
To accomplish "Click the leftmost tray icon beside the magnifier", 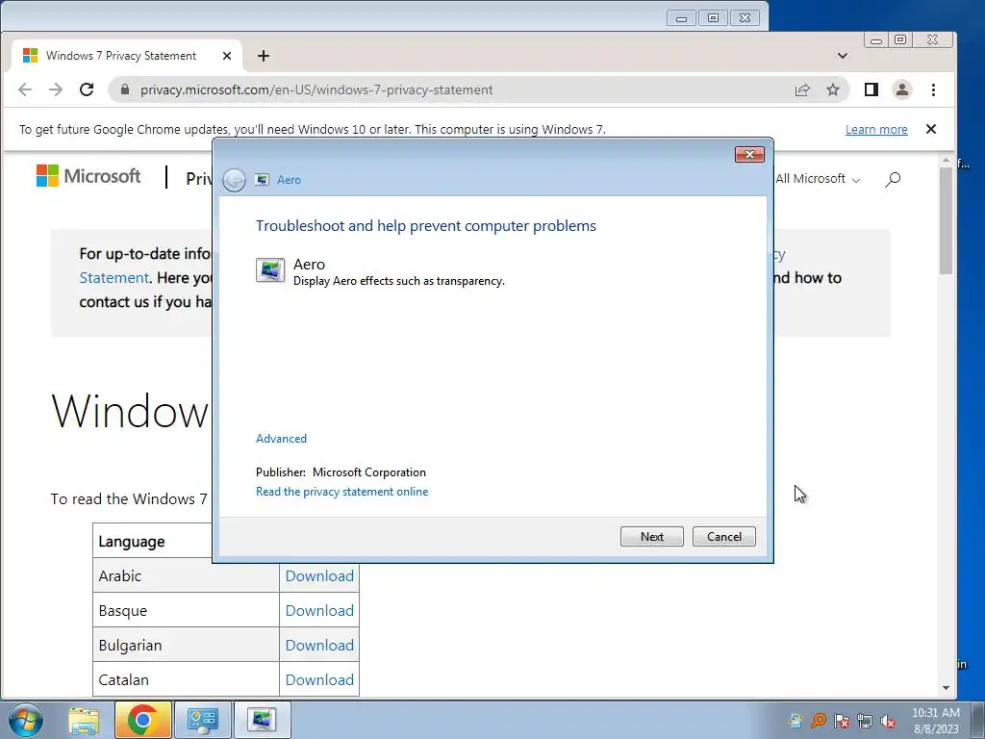I will coord(796,721).
